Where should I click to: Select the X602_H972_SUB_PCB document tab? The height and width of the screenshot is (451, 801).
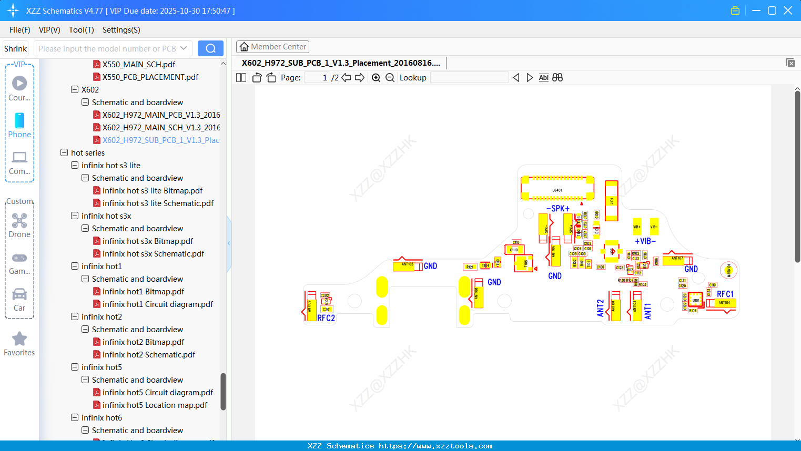pos(341,63)
